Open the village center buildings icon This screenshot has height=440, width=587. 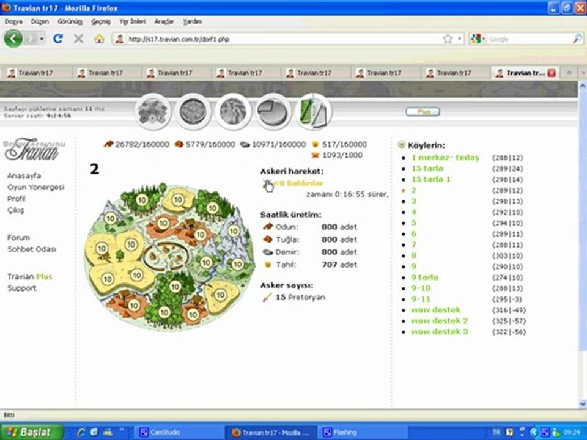click(x=193, y=111)
